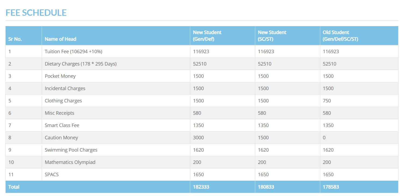Select the Pocket Money row label
The image size is (403, 196).
click(x=60, y=76)
